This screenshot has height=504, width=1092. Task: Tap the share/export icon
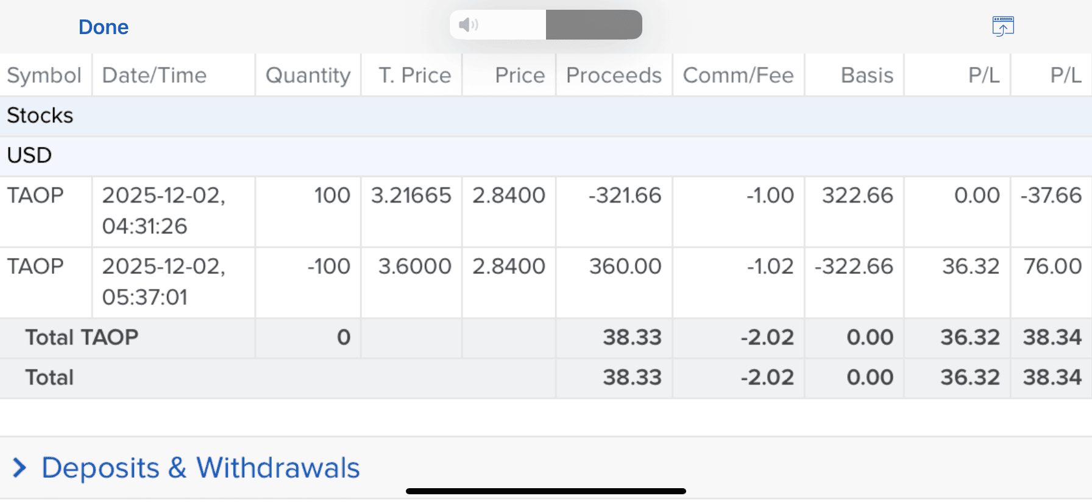click(1002, 26)
